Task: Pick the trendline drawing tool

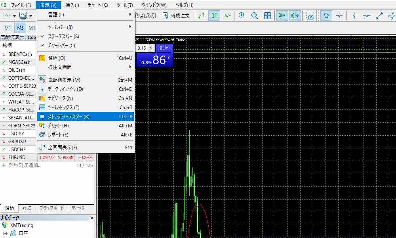Action: coord(379,16)
